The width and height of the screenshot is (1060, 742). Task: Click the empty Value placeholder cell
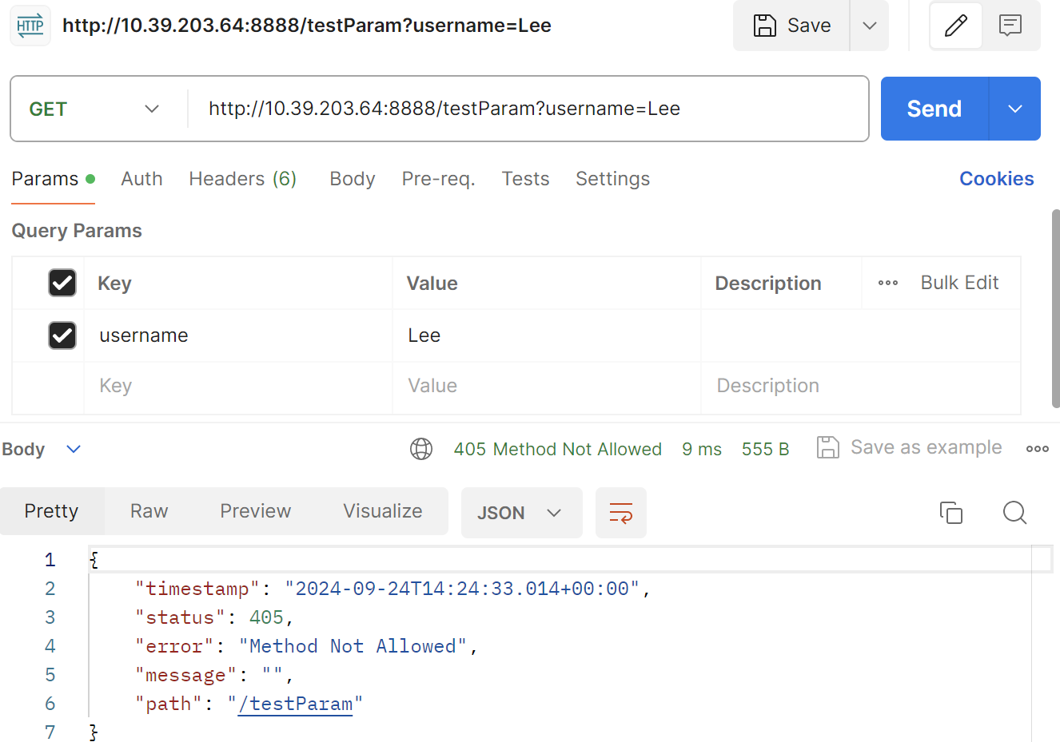point(547,388)
